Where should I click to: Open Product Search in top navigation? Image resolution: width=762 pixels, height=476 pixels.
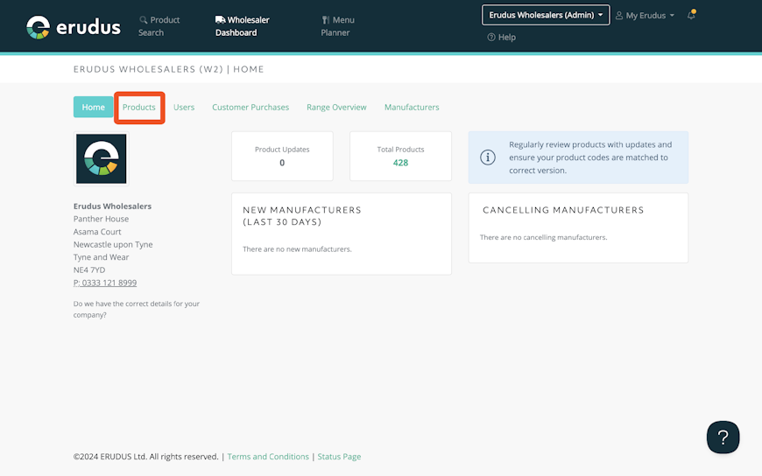tap(159, 26)
